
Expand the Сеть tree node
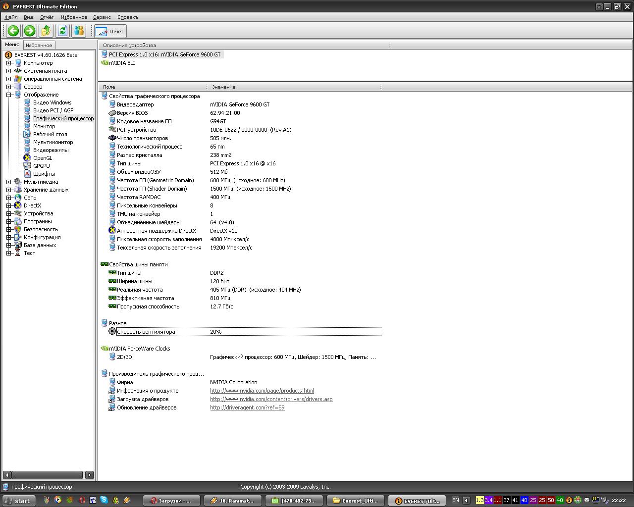click(8, 198)
